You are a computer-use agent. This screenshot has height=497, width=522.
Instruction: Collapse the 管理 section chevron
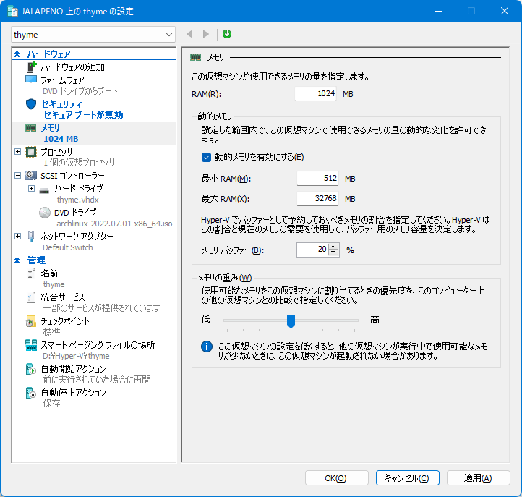point(17,260)
